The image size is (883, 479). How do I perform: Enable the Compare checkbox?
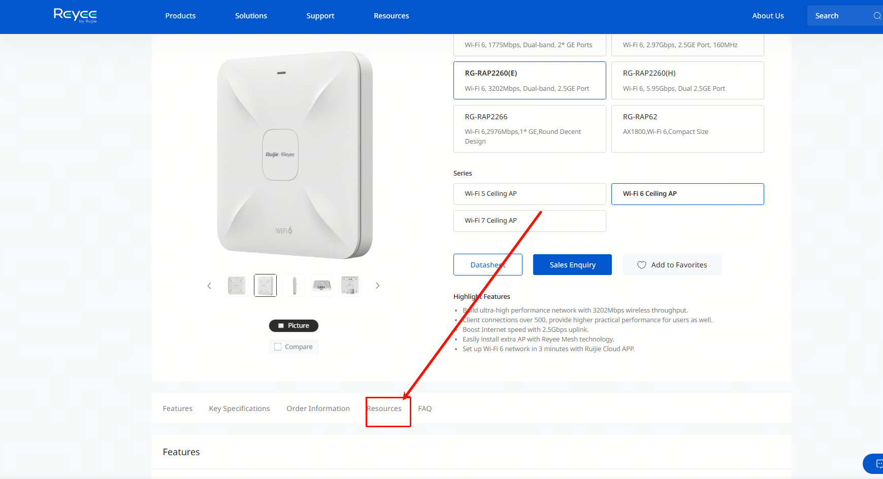click(278, 347)
